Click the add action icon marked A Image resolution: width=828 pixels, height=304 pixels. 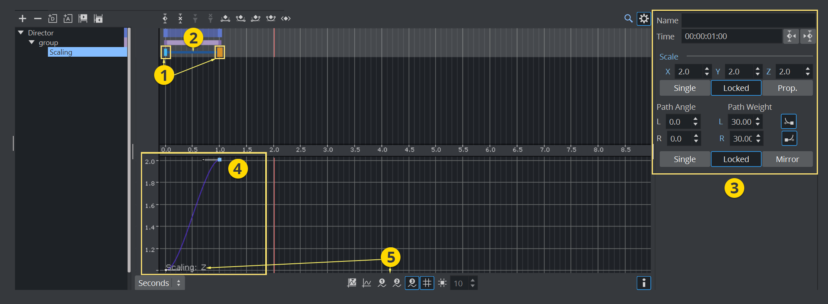tap(68, 18)
